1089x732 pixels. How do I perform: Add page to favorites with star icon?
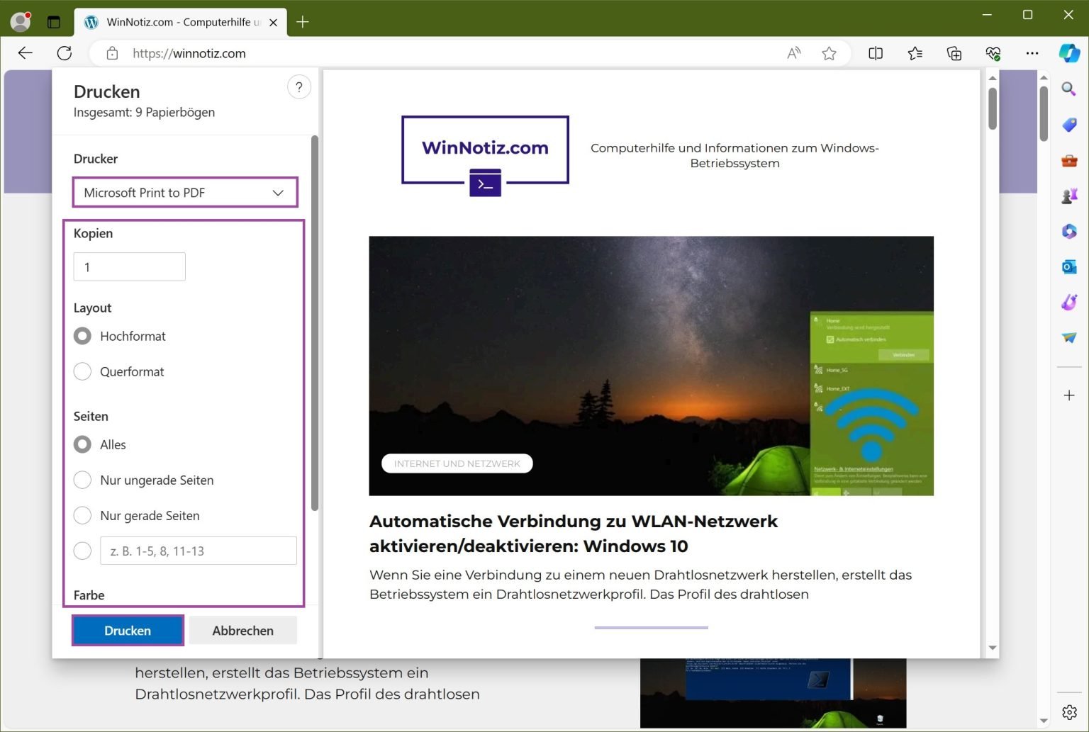[x=829, y=53]
